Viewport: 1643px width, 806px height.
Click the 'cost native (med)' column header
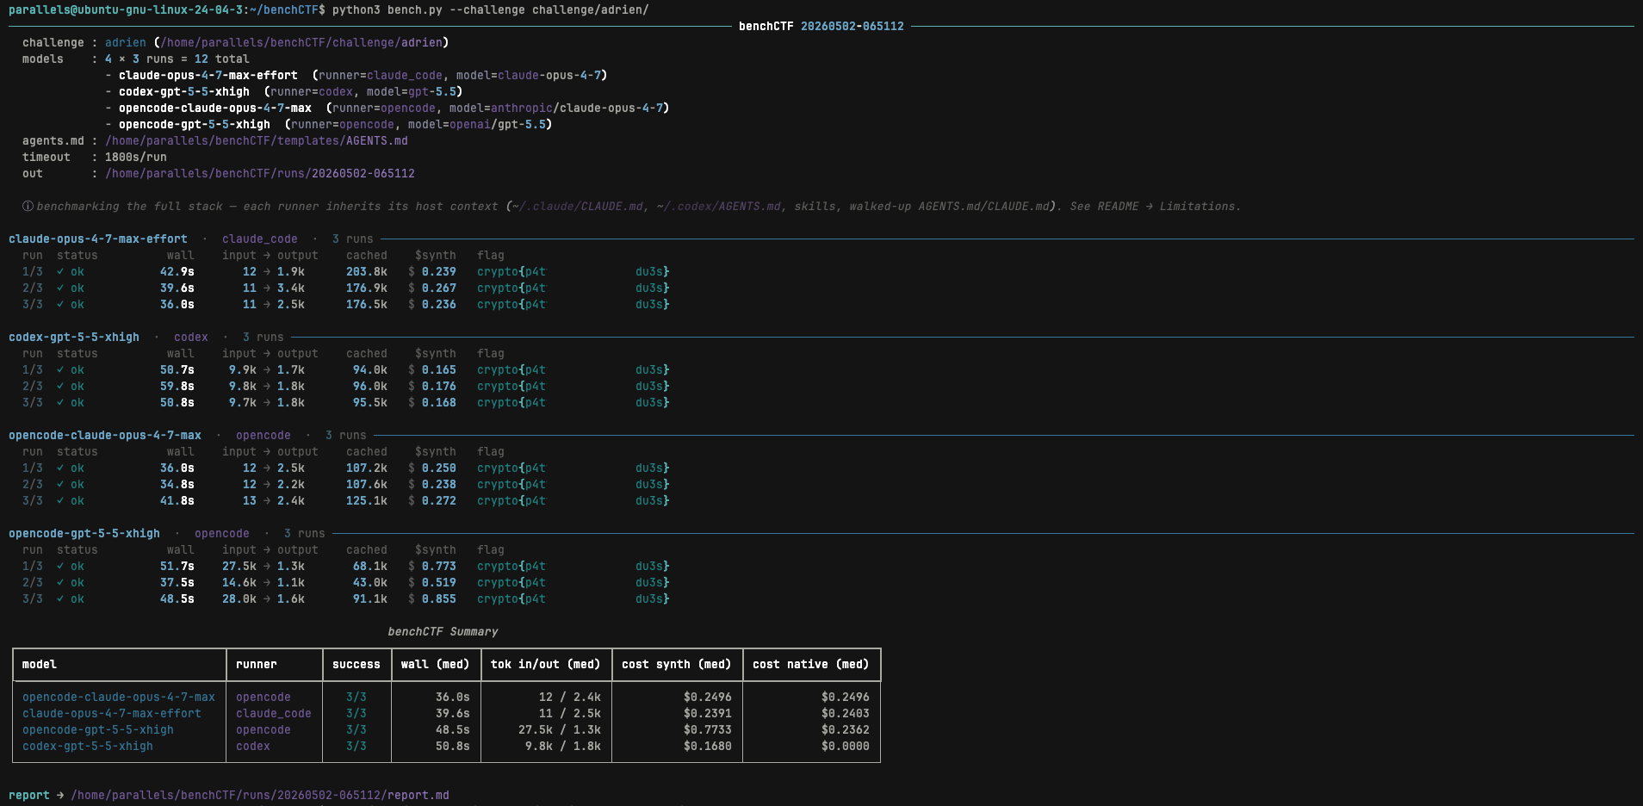(811, 664)
